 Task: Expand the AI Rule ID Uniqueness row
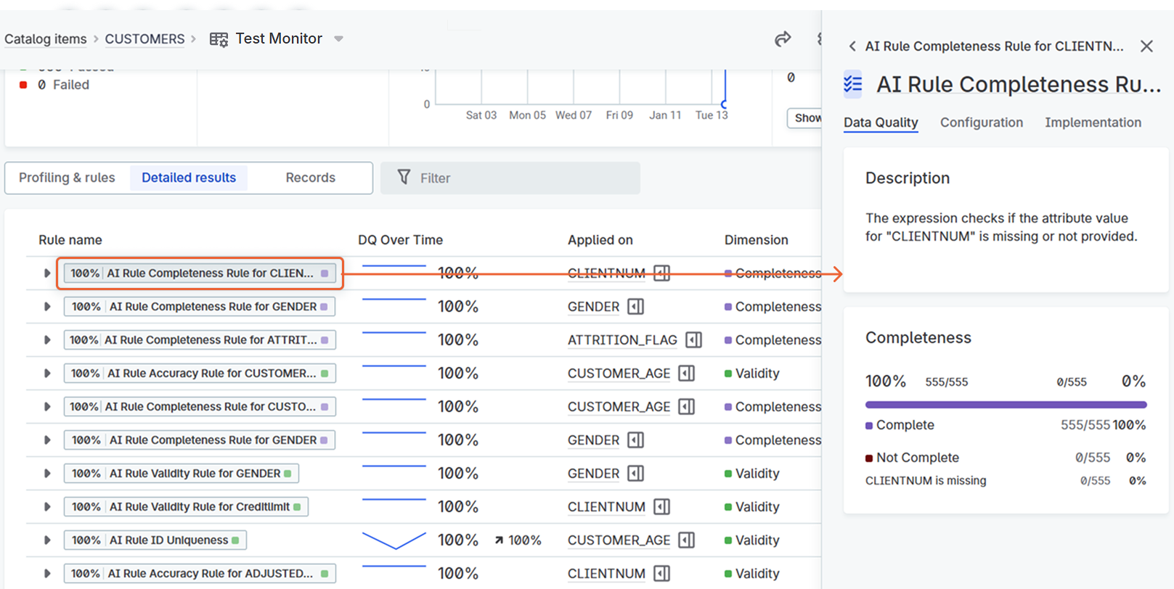[47, 540]
